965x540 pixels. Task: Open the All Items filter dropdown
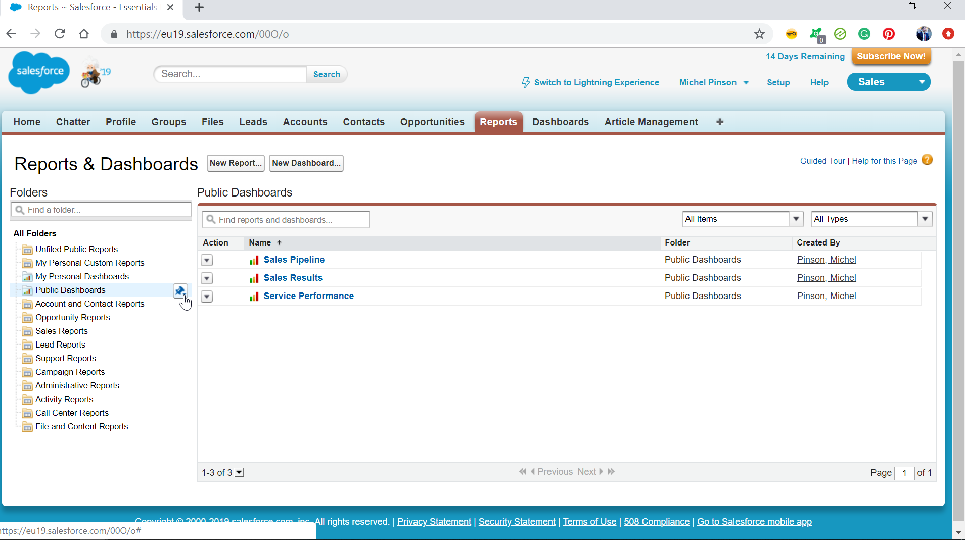point(797,219)
